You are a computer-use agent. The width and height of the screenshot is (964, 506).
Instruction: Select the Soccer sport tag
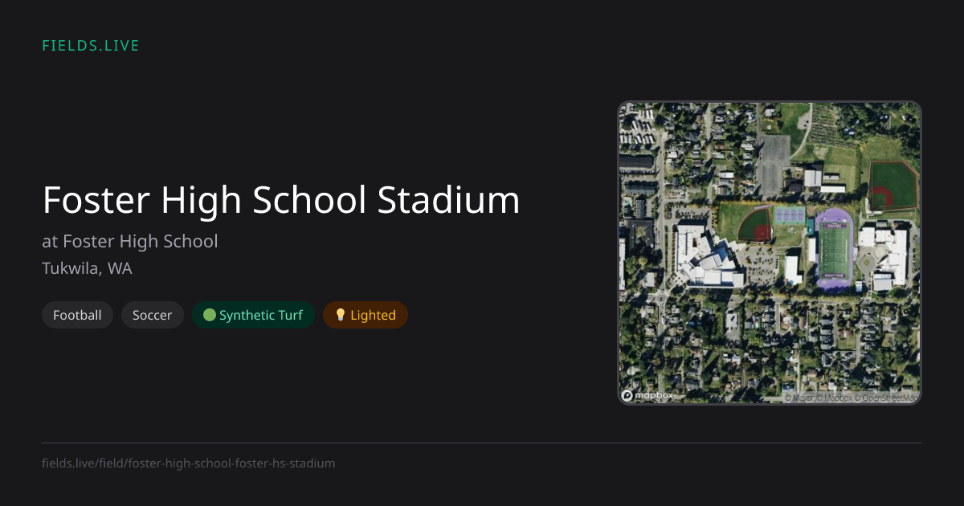(x=153, y=315)
